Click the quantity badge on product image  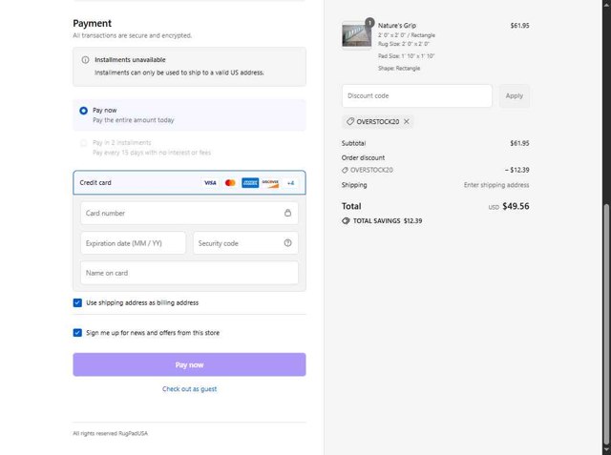[369, 23]
